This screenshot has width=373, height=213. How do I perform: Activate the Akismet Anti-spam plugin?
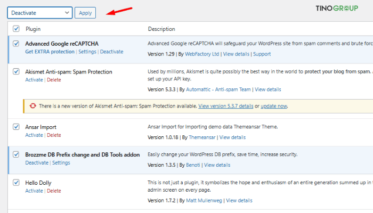click(x=34, y=80)
